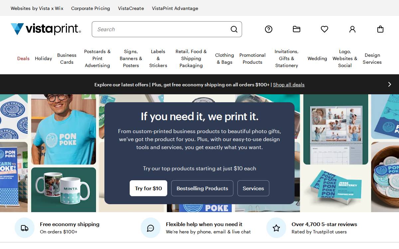Open the Business Cards menu
The width and height of the screenshot is (399, 249).
tap(67, 58)
